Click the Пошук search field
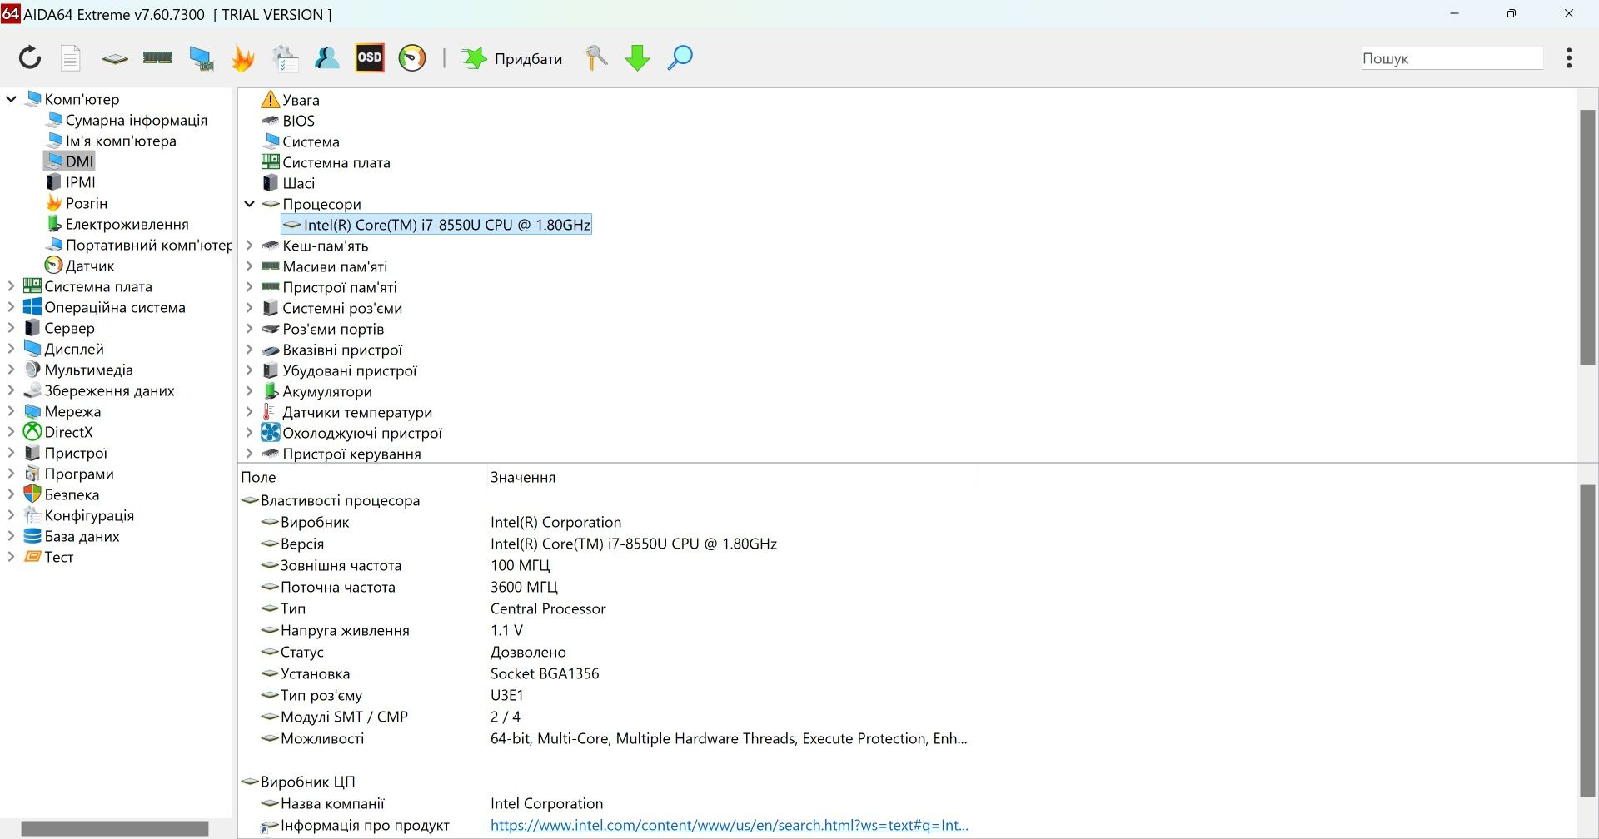 point(1452,58)
